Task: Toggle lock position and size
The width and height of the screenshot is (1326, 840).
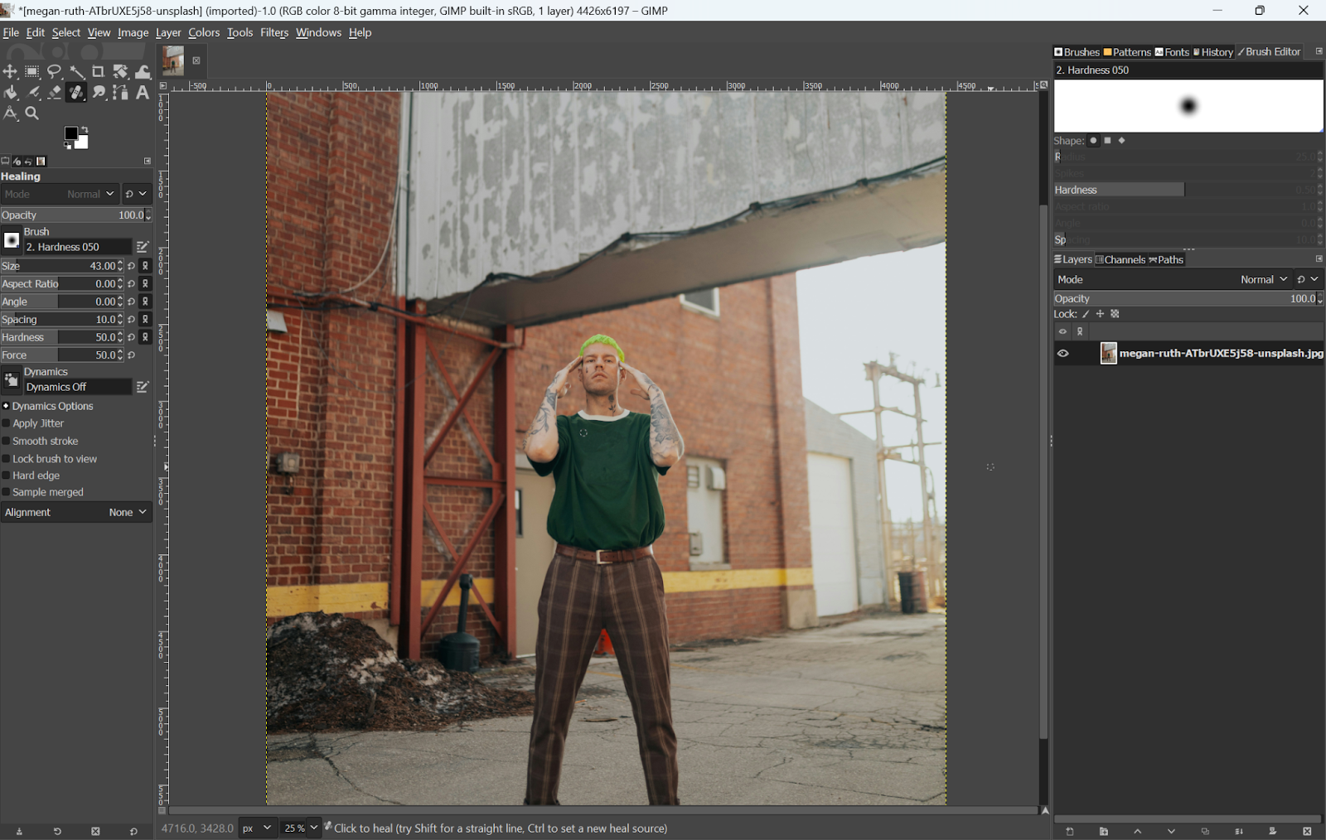Action: click(1101, 314)
